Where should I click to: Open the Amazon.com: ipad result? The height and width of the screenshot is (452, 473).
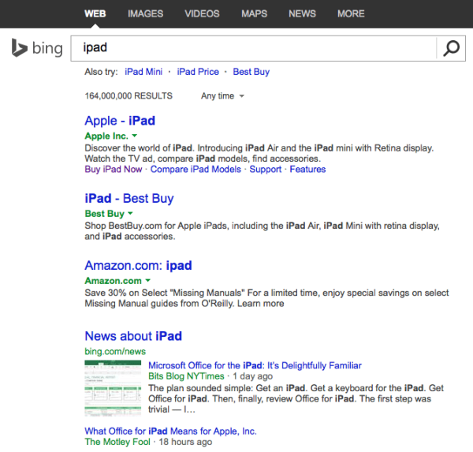pos(138,265)
